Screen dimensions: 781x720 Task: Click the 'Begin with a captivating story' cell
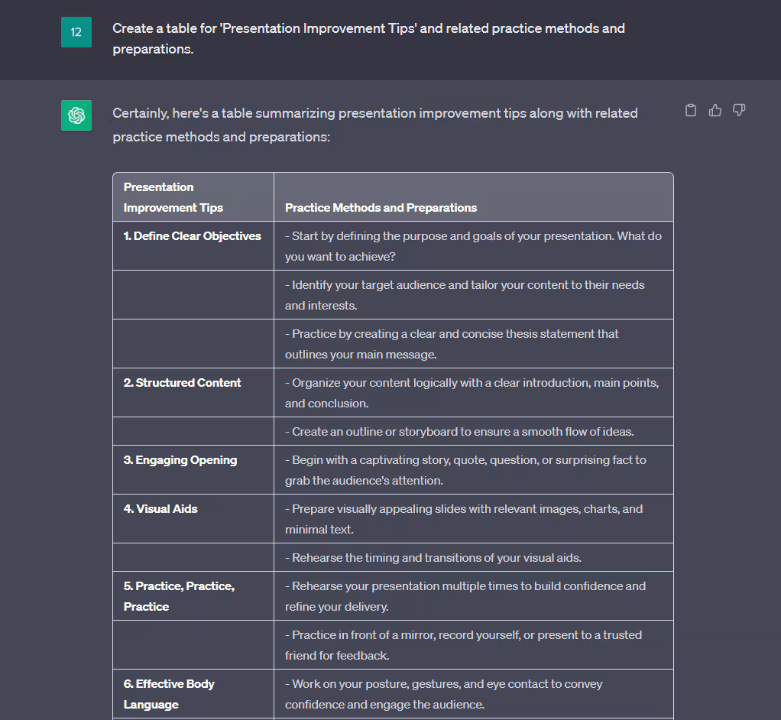click(x=465, y=470)
